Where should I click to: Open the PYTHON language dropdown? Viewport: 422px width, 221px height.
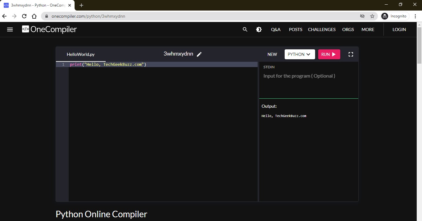(299, 54)
